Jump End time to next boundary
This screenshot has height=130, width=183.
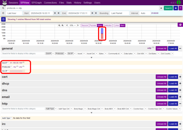(96, 13)
